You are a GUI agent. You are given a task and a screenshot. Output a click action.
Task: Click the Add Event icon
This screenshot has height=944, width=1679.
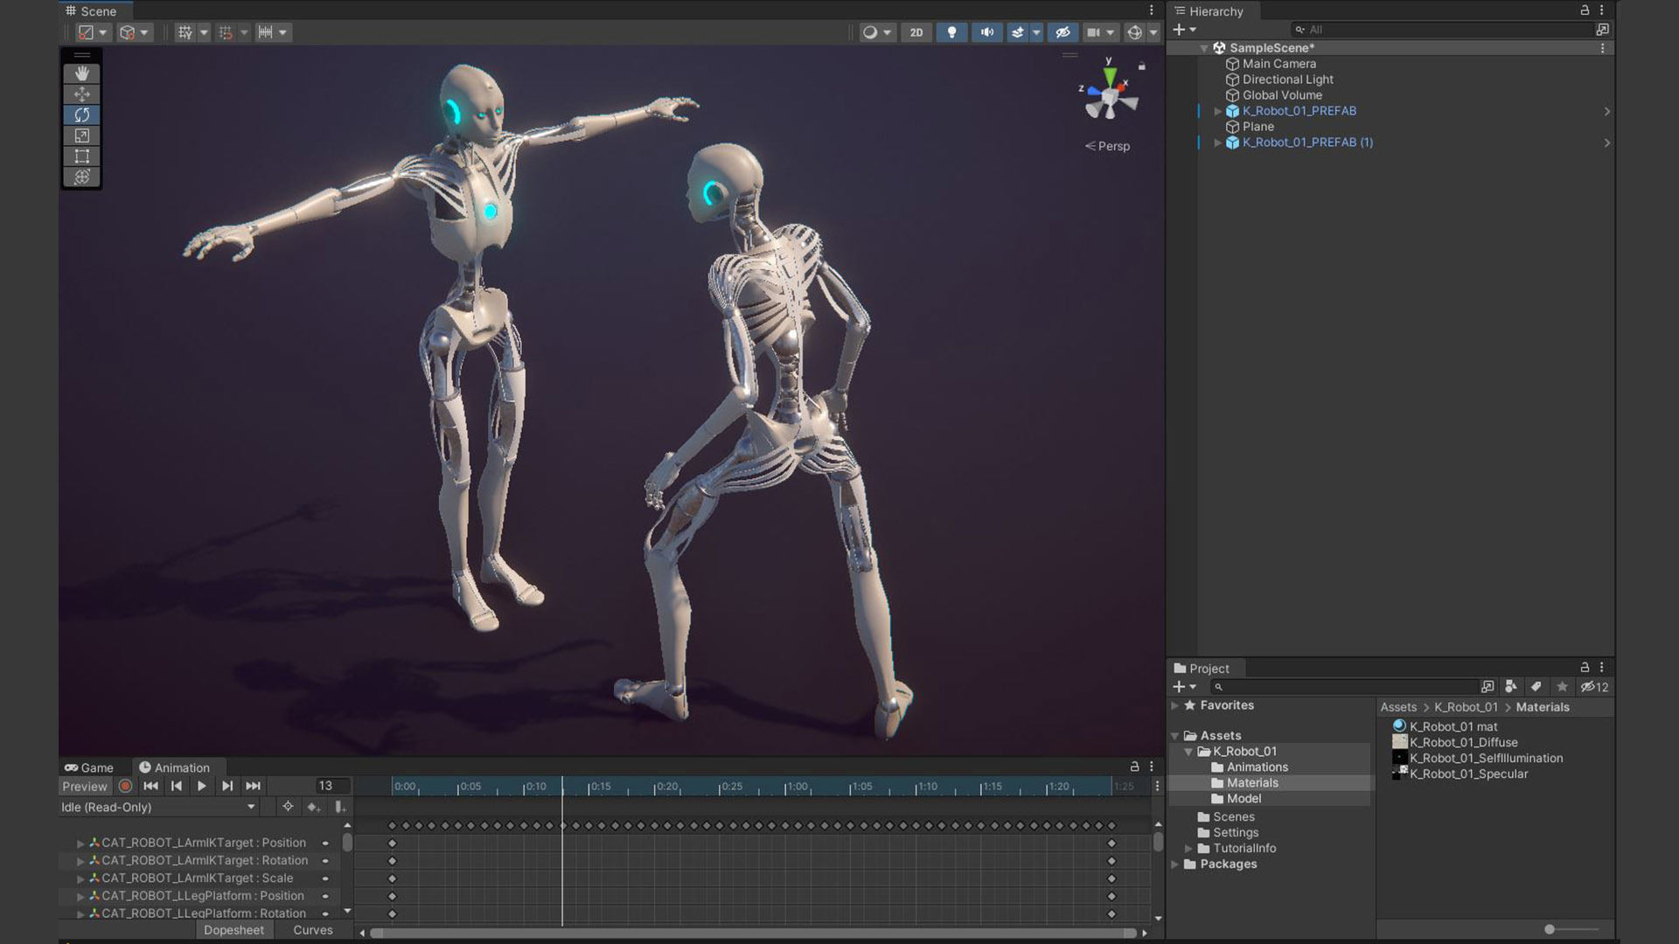pos(340,807)
